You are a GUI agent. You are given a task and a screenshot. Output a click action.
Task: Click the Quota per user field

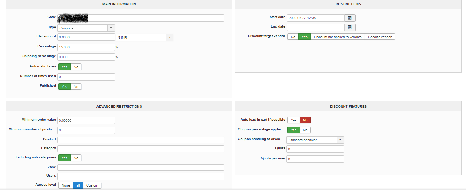pyautogui.click(x=315, y=159)
